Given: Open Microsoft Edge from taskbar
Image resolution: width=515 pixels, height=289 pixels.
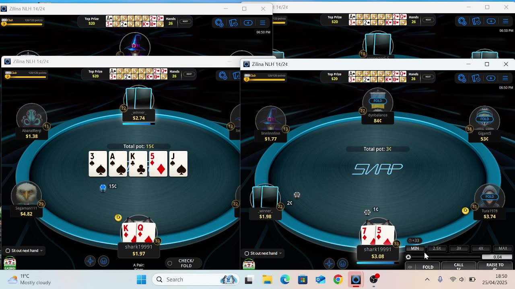Looking at the screenshot, I should pyautogui.click(x=285, y=279).
